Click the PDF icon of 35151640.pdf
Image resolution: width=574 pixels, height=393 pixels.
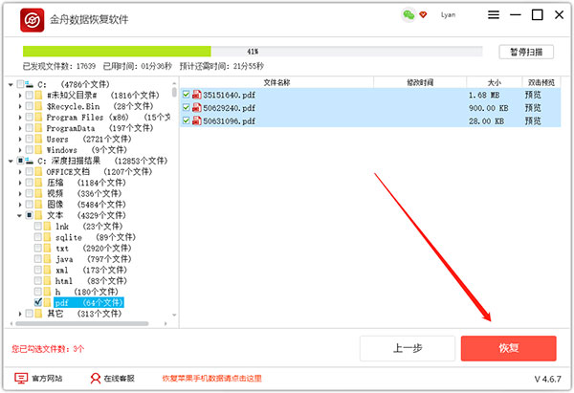(198, 96)
